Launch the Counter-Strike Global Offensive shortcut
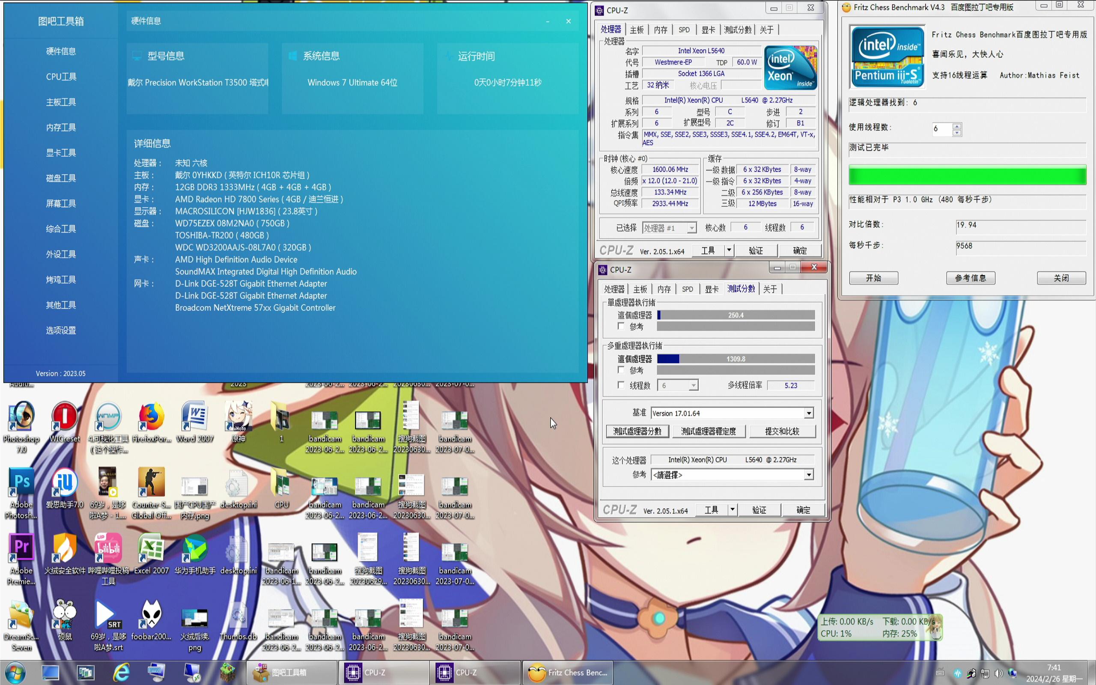The width and height of the screenshot is (1096, 685). point(151,493)
